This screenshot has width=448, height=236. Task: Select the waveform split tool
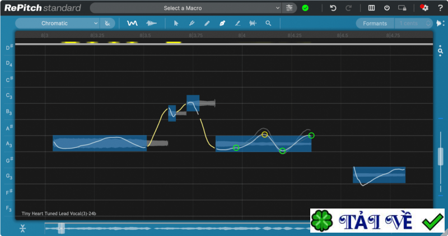point(253,23)
